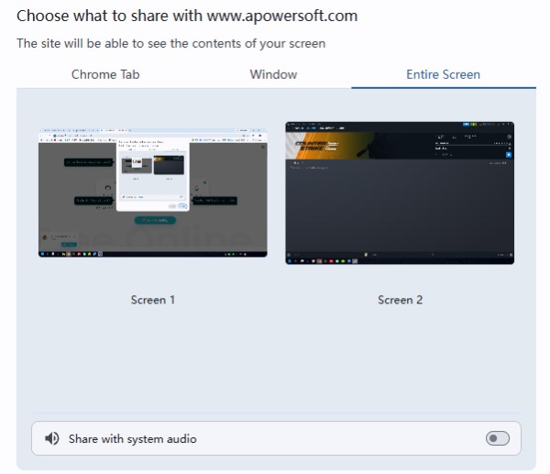Image resolution: width=550 pixels, height=474 pixels.
Task: Enable Share with system audio toggle
Action: click(498, 438)
